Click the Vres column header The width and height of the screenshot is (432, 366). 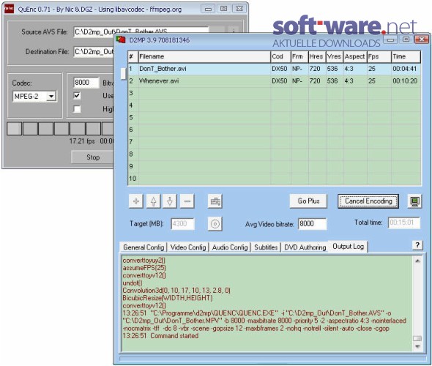[335, 57]
